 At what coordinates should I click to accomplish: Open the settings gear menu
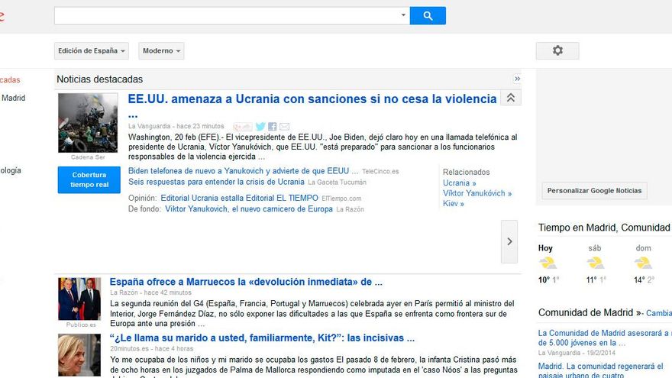[x=557, y=50]
